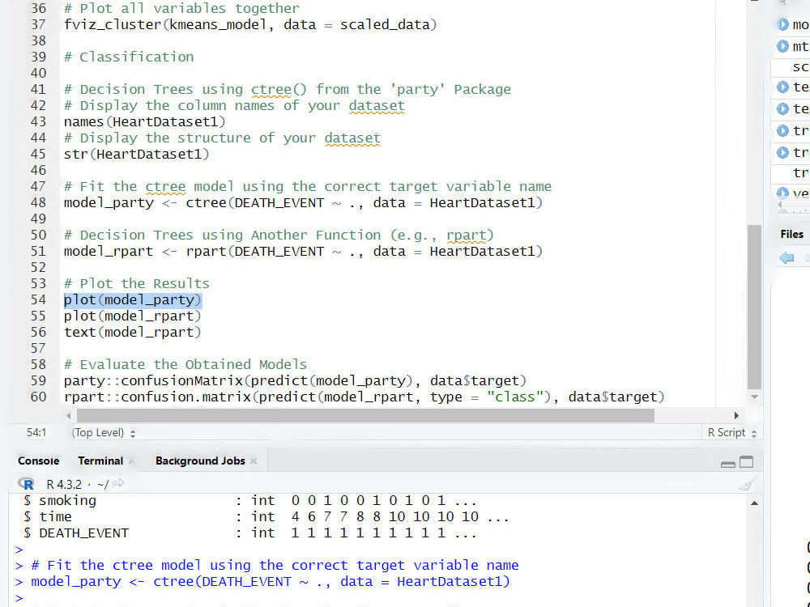Click line number 54 in gutter
Screen dimensions: 810x607
[x=38, y=300]
